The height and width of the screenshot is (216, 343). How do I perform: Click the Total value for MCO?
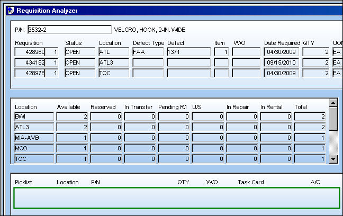point(310,148)
